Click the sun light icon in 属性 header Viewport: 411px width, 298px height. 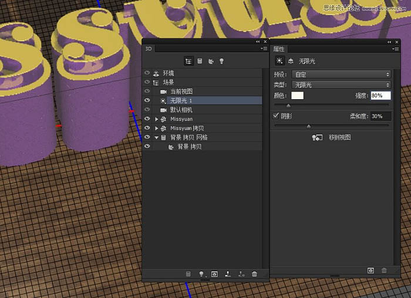[279, 61]
